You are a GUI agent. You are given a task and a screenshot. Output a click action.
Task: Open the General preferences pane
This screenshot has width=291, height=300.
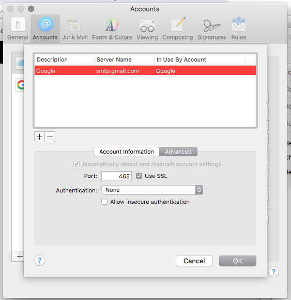point(18,28)
